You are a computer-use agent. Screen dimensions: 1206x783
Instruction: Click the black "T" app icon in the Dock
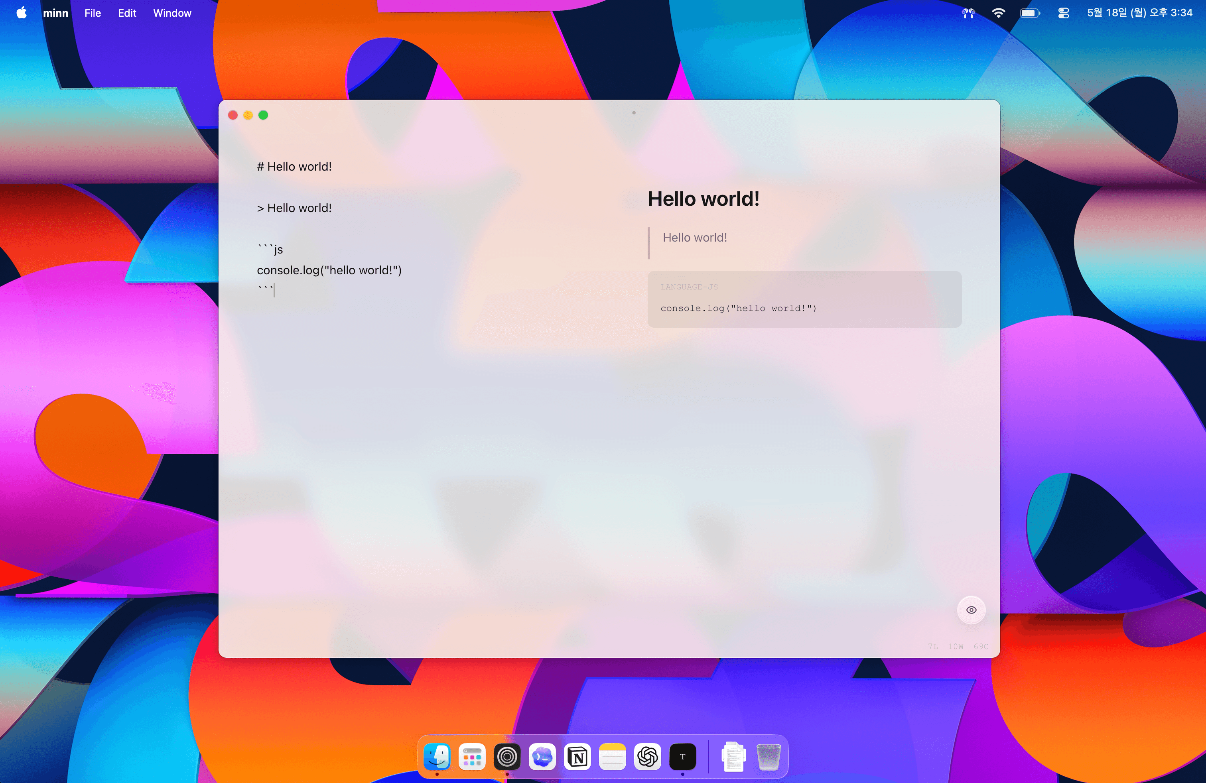point(682,757)
